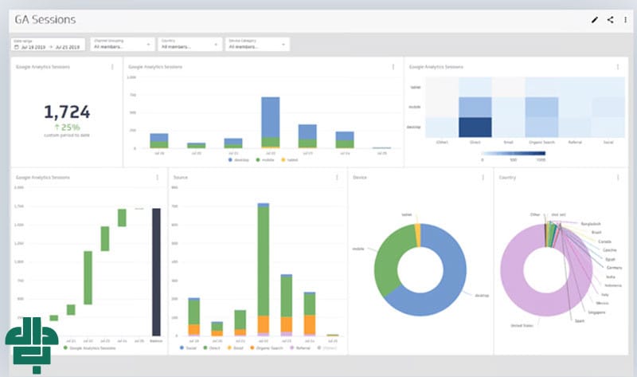Click the Germany label in Country chart
This screenshot has height=377, width=637.
(x=614, y=268)
